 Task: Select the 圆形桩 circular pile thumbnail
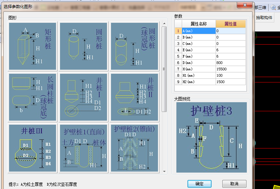(83, 46)
